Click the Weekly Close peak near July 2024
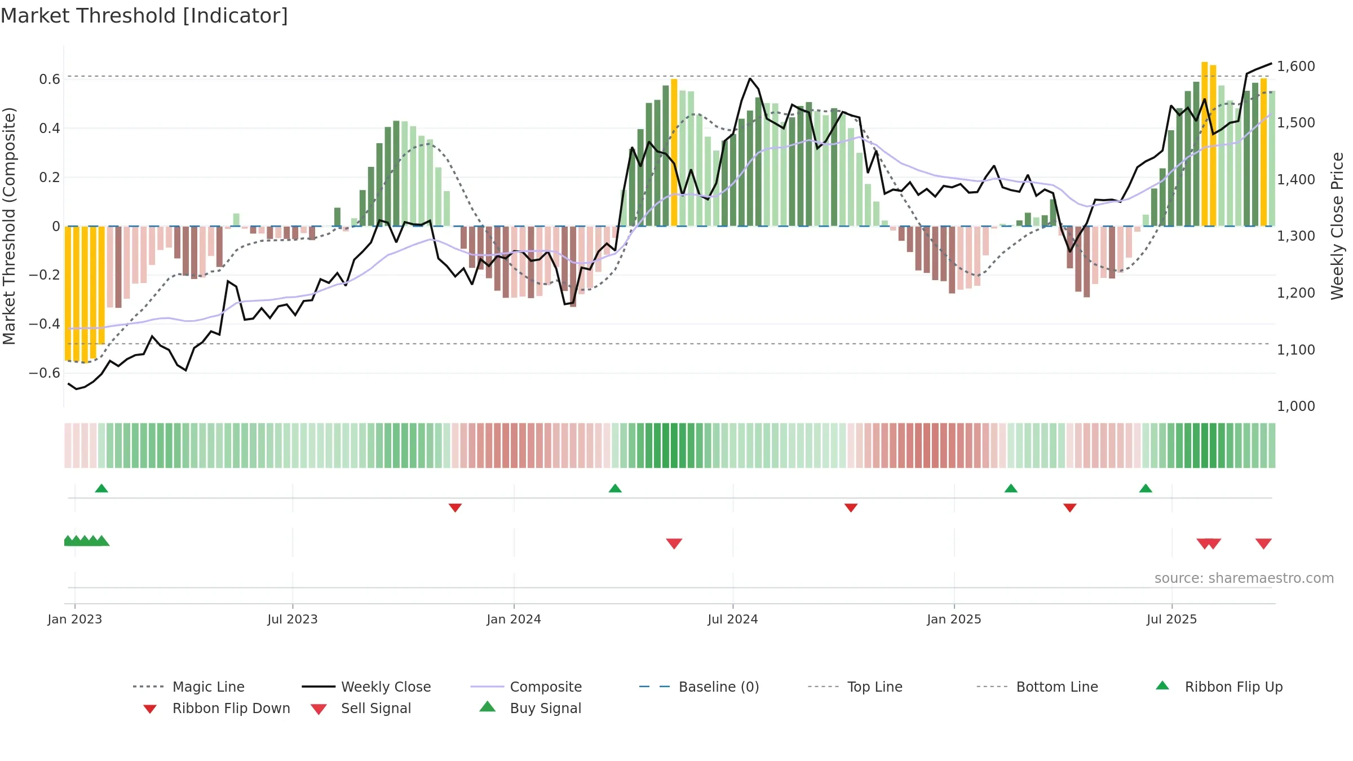Screen dimensions: 1353x761 [x=750, y=78]
